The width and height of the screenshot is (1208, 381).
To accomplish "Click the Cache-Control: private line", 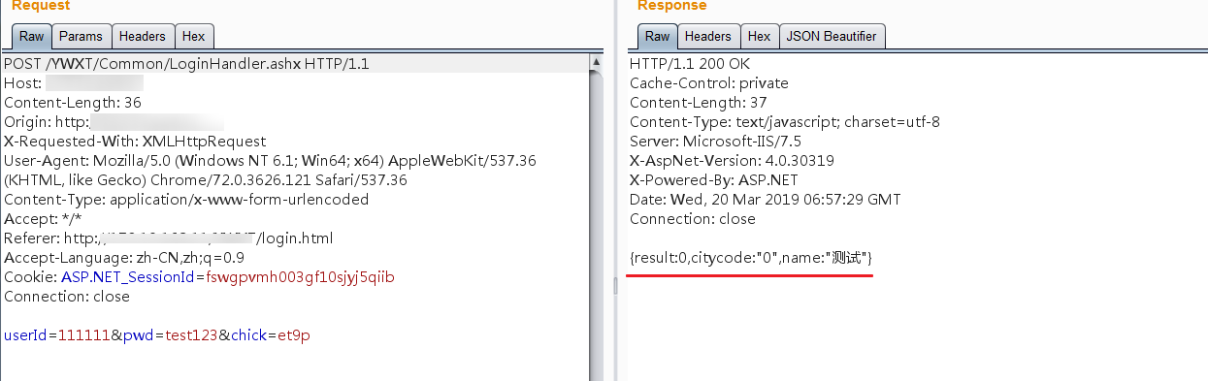I will [x=709, y=83].
